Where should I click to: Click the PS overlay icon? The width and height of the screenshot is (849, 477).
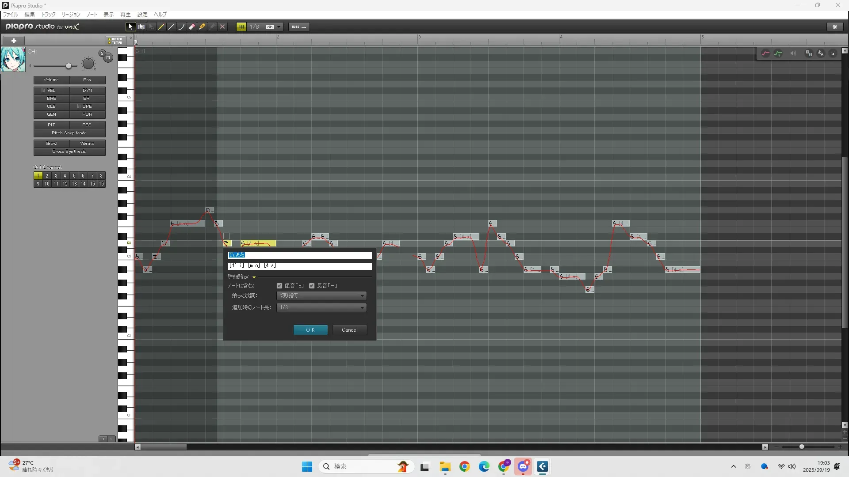[809, 53]
